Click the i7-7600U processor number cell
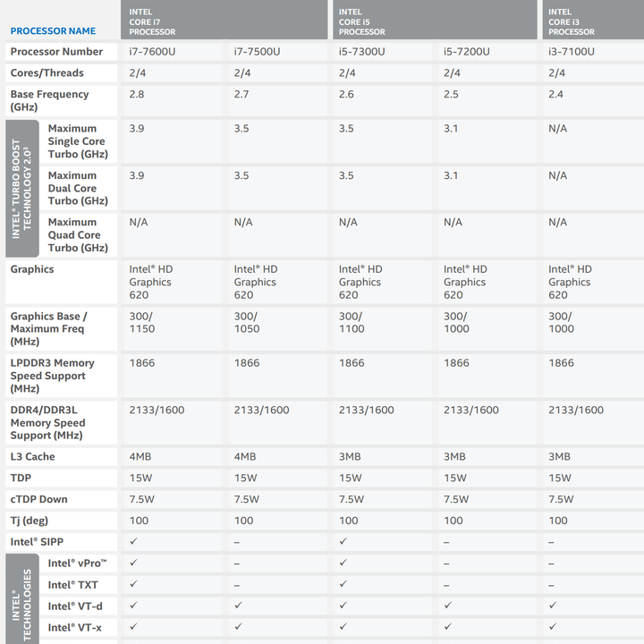644x644 pixels. coord(152,52)
